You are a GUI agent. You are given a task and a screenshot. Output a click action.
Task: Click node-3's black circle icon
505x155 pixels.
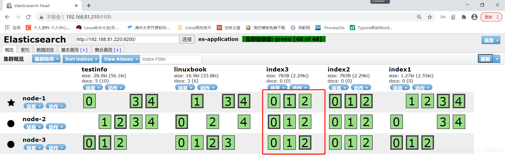point(11,144)
